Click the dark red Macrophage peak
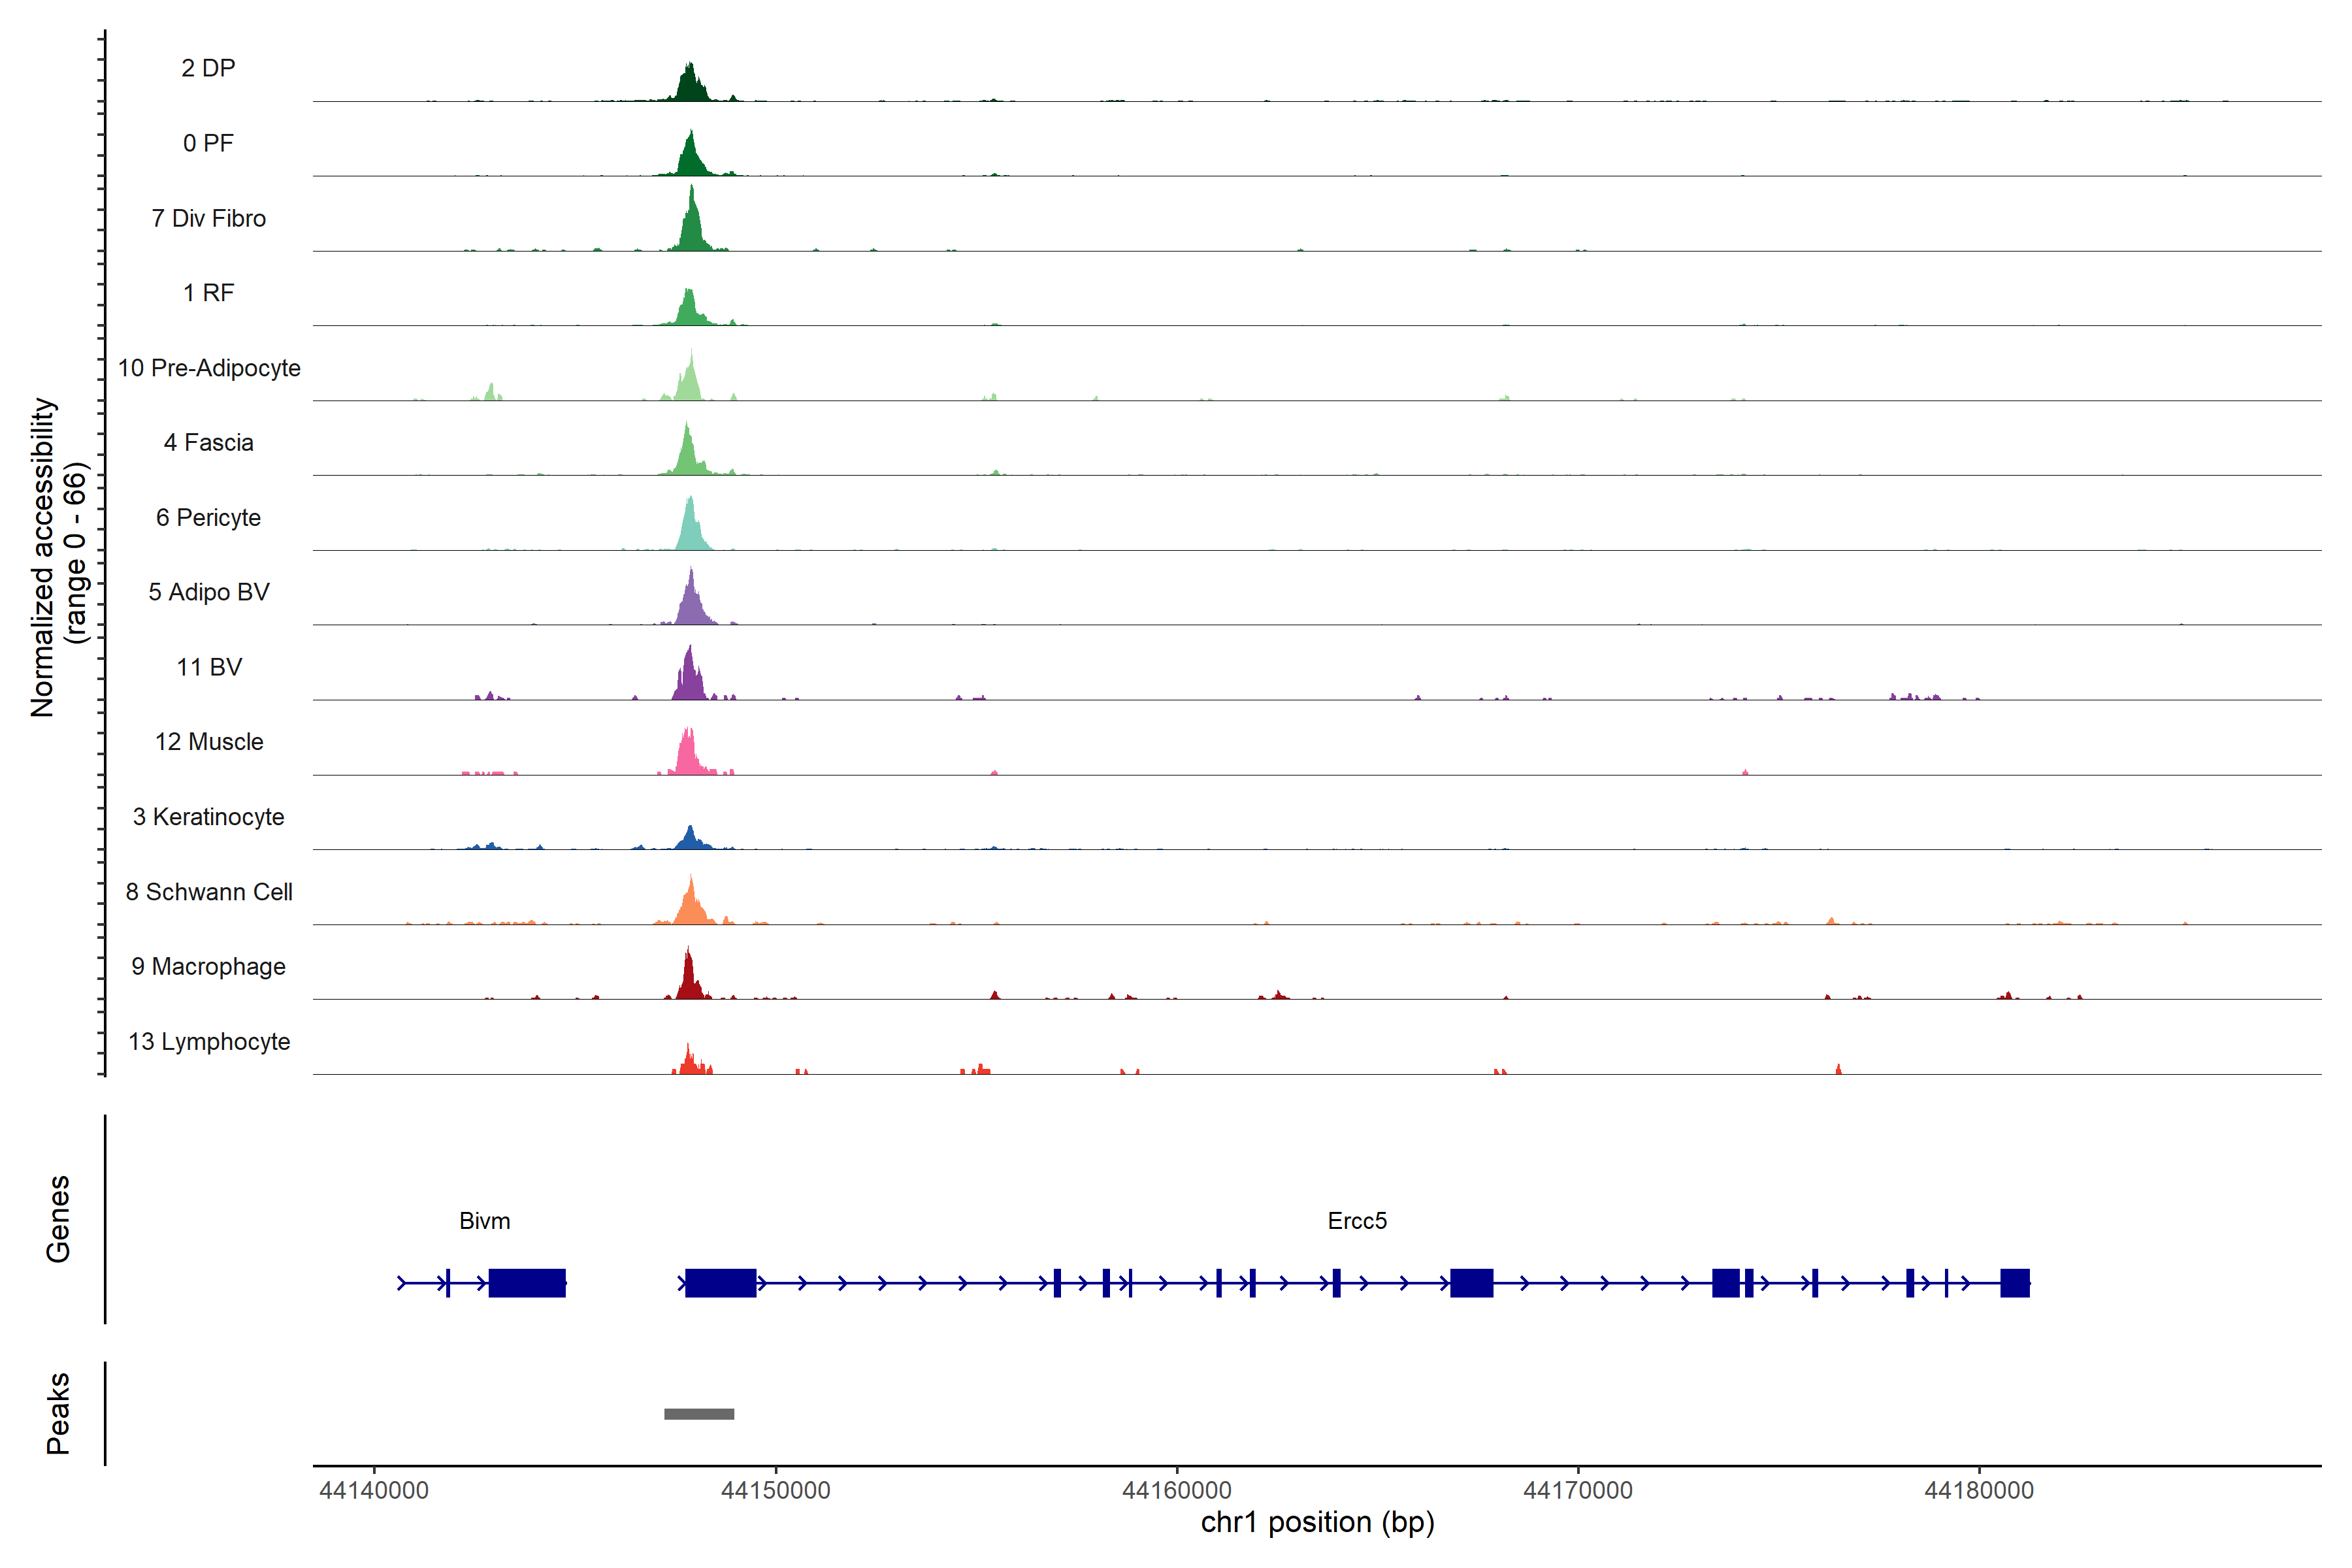 click(x=688, y=980)
